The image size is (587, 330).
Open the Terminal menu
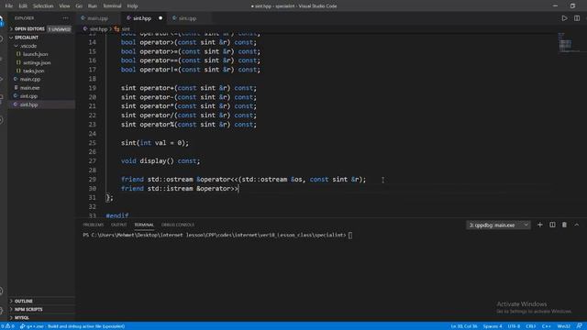pyautogui.click(x=112, y=6)
